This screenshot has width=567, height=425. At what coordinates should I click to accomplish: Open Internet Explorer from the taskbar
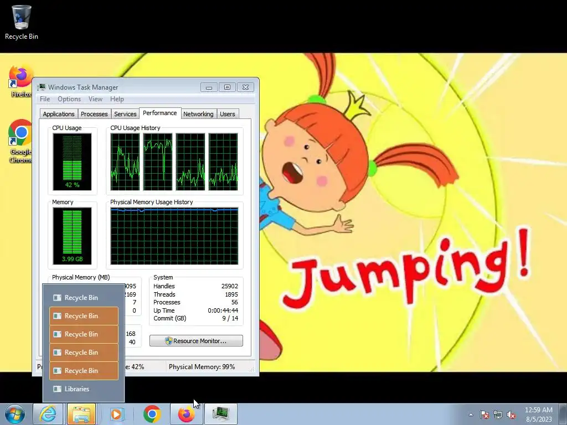pyautogui.click(x=48, y=414)
